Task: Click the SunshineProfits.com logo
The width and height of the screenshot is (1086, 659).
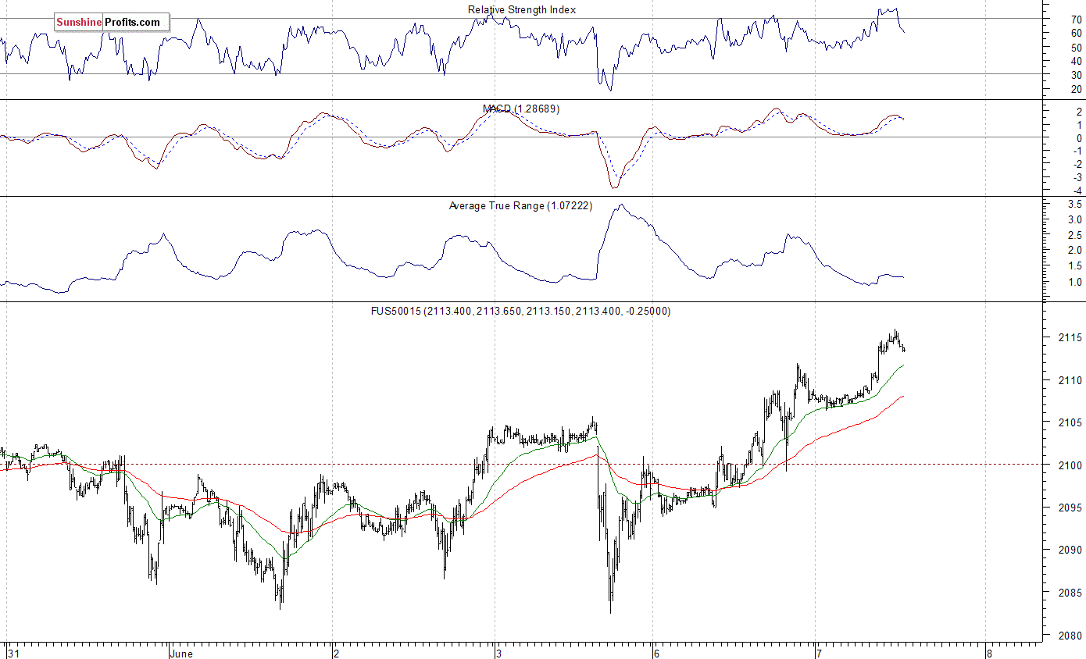Action: (x=112, y=22)
